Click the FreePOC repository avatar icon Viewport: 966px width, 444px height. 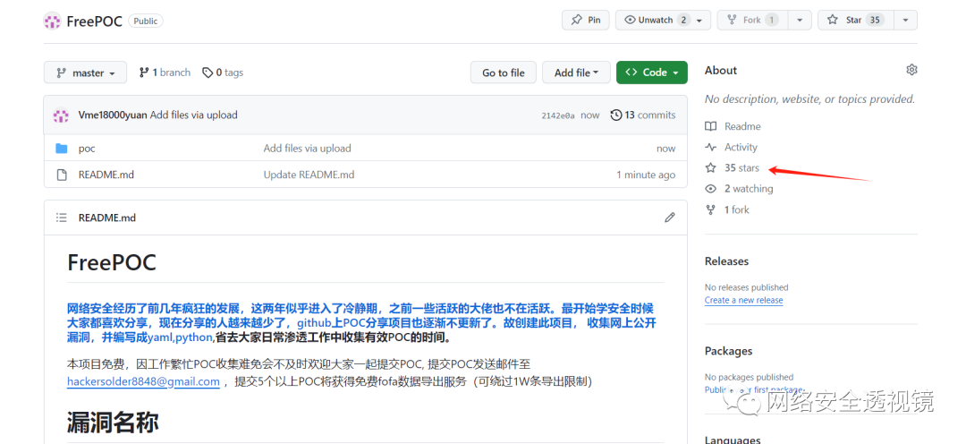[x=52, y=21]
